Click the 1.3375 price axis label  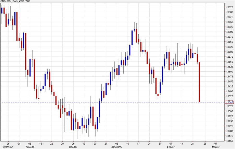point(229,96)
